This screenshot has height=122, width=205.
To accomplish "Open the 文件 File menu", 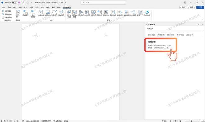I will [x=3, y=7].
